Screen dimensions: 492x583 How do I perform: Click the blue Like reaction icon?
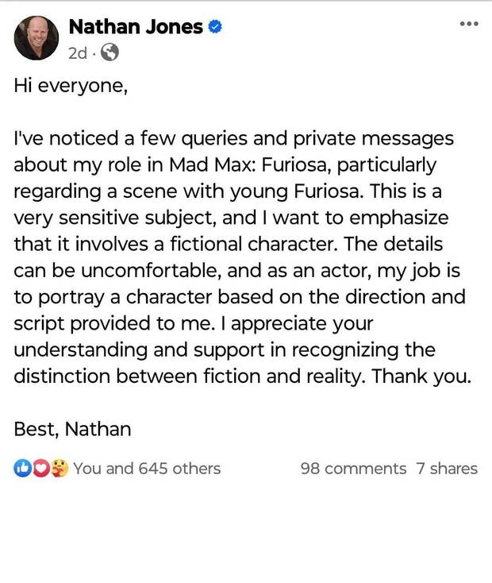click(22, 468)
